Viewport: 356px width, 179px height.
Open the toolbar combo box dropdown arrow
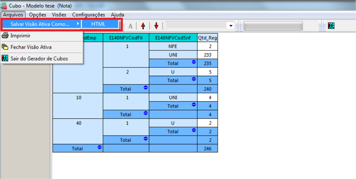tap(230, 26)
